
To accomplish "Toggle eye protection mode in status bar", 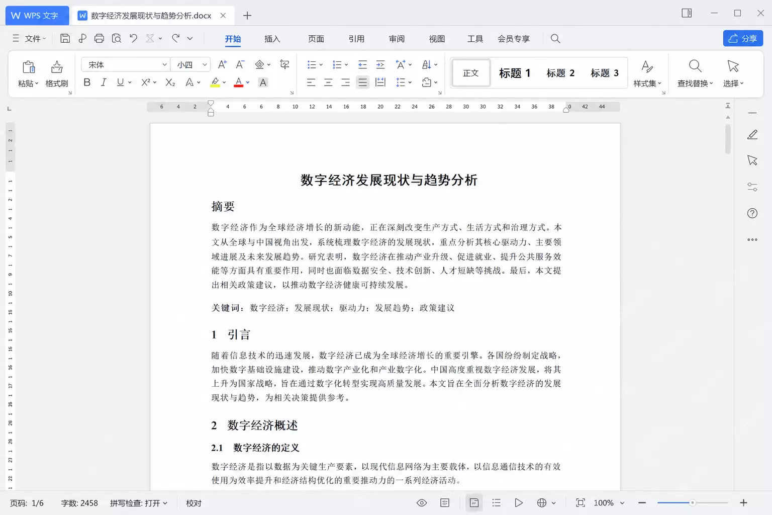I will point(422,503).
